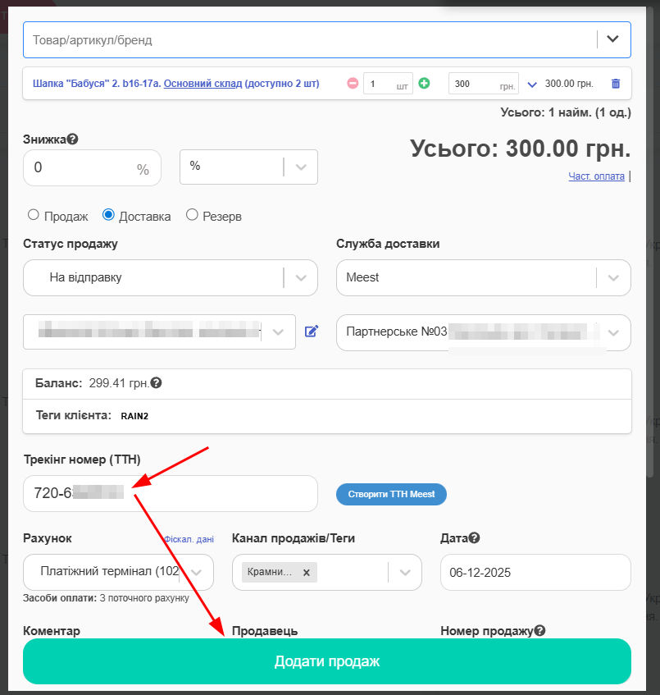Open the Част. оплата link

tap(596, 176)
